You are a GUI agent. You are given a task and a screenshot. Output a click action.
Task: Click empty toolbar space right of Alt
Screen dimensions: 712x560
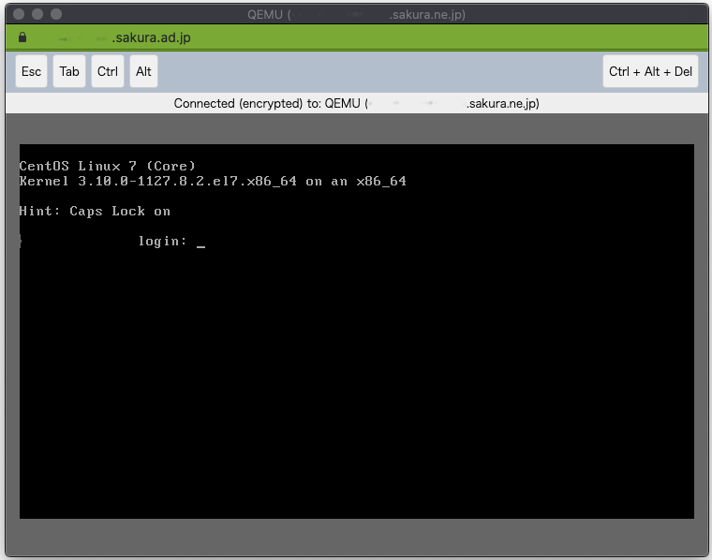pyautogui.click(x=375, y=71)
